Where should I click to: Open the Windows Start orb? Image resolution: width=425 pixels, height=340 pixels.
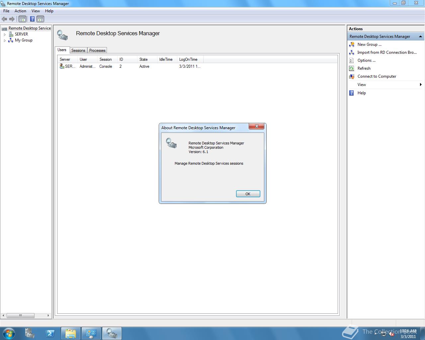(x=9, y=333)
